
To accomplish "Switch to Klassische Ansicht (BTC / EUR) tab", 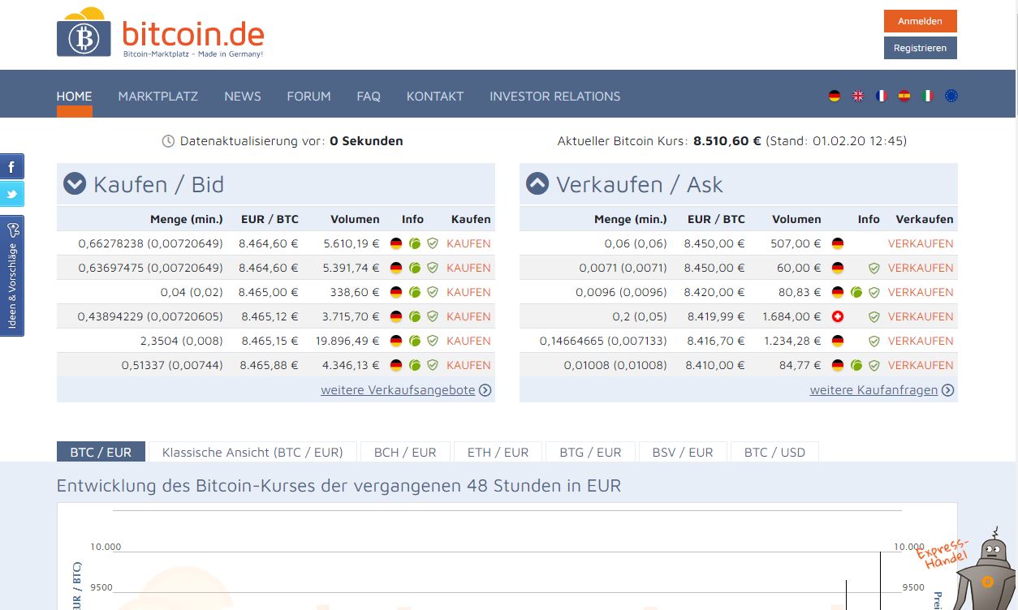I will point(252,452).
